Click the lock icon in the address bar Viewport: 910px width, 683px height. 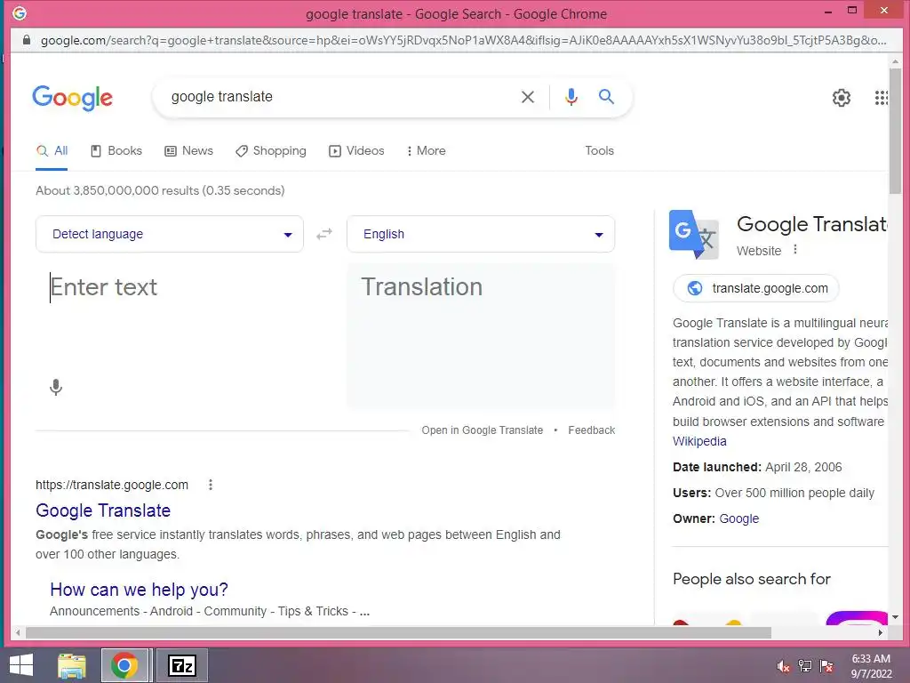tap(26, 40)
